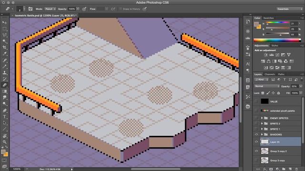This screenshot has width=305, height=171.
Task: Click the delete layer trash icon
Action: [296, 169]
